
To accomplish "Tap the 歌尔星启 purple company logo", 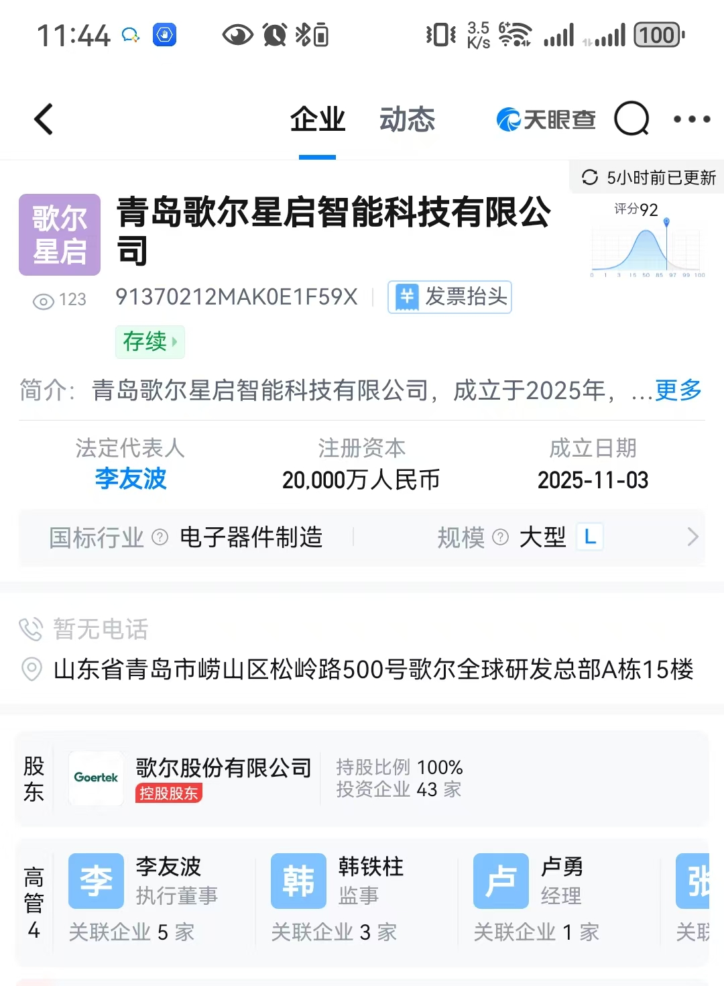I will click(59, 234).
